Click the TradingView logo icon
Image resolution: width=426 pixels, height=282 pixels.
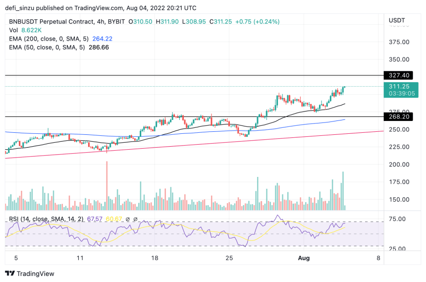tap(10, 273)
